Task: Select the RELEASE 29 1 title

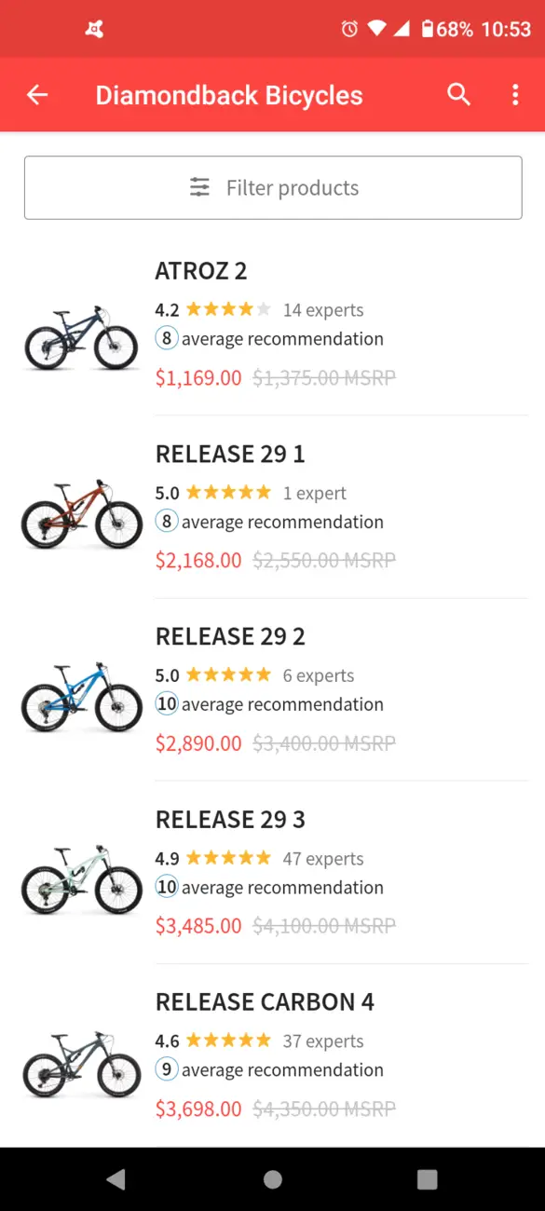Action: pos(230,454)
